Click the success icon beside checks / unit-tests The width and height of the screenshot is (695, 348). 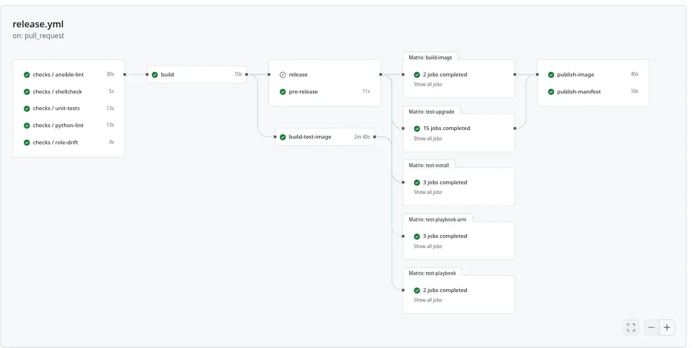click(x=27, y=108)
